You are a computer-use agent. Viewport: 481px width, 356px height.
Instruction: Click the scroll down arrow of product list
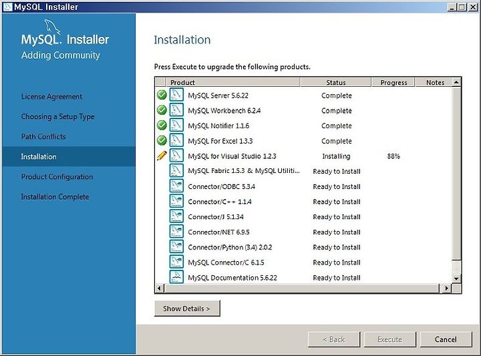(x=456, y=279)
